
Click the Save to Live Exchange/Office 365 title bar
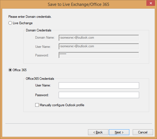78,4
